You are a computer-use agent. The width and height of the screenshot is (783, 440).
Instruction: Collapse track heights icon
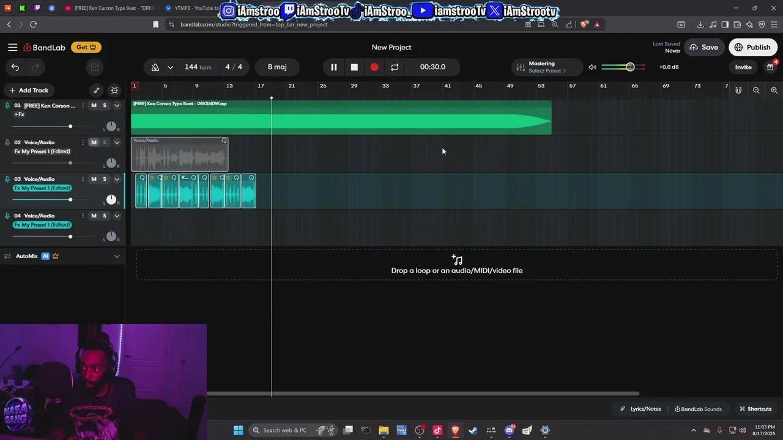tap(114, 90)
